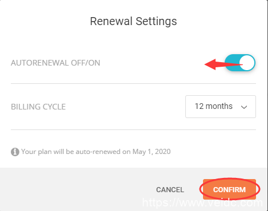
Task: Confirm the renewal settings
Action: click(x=229, y=189)
